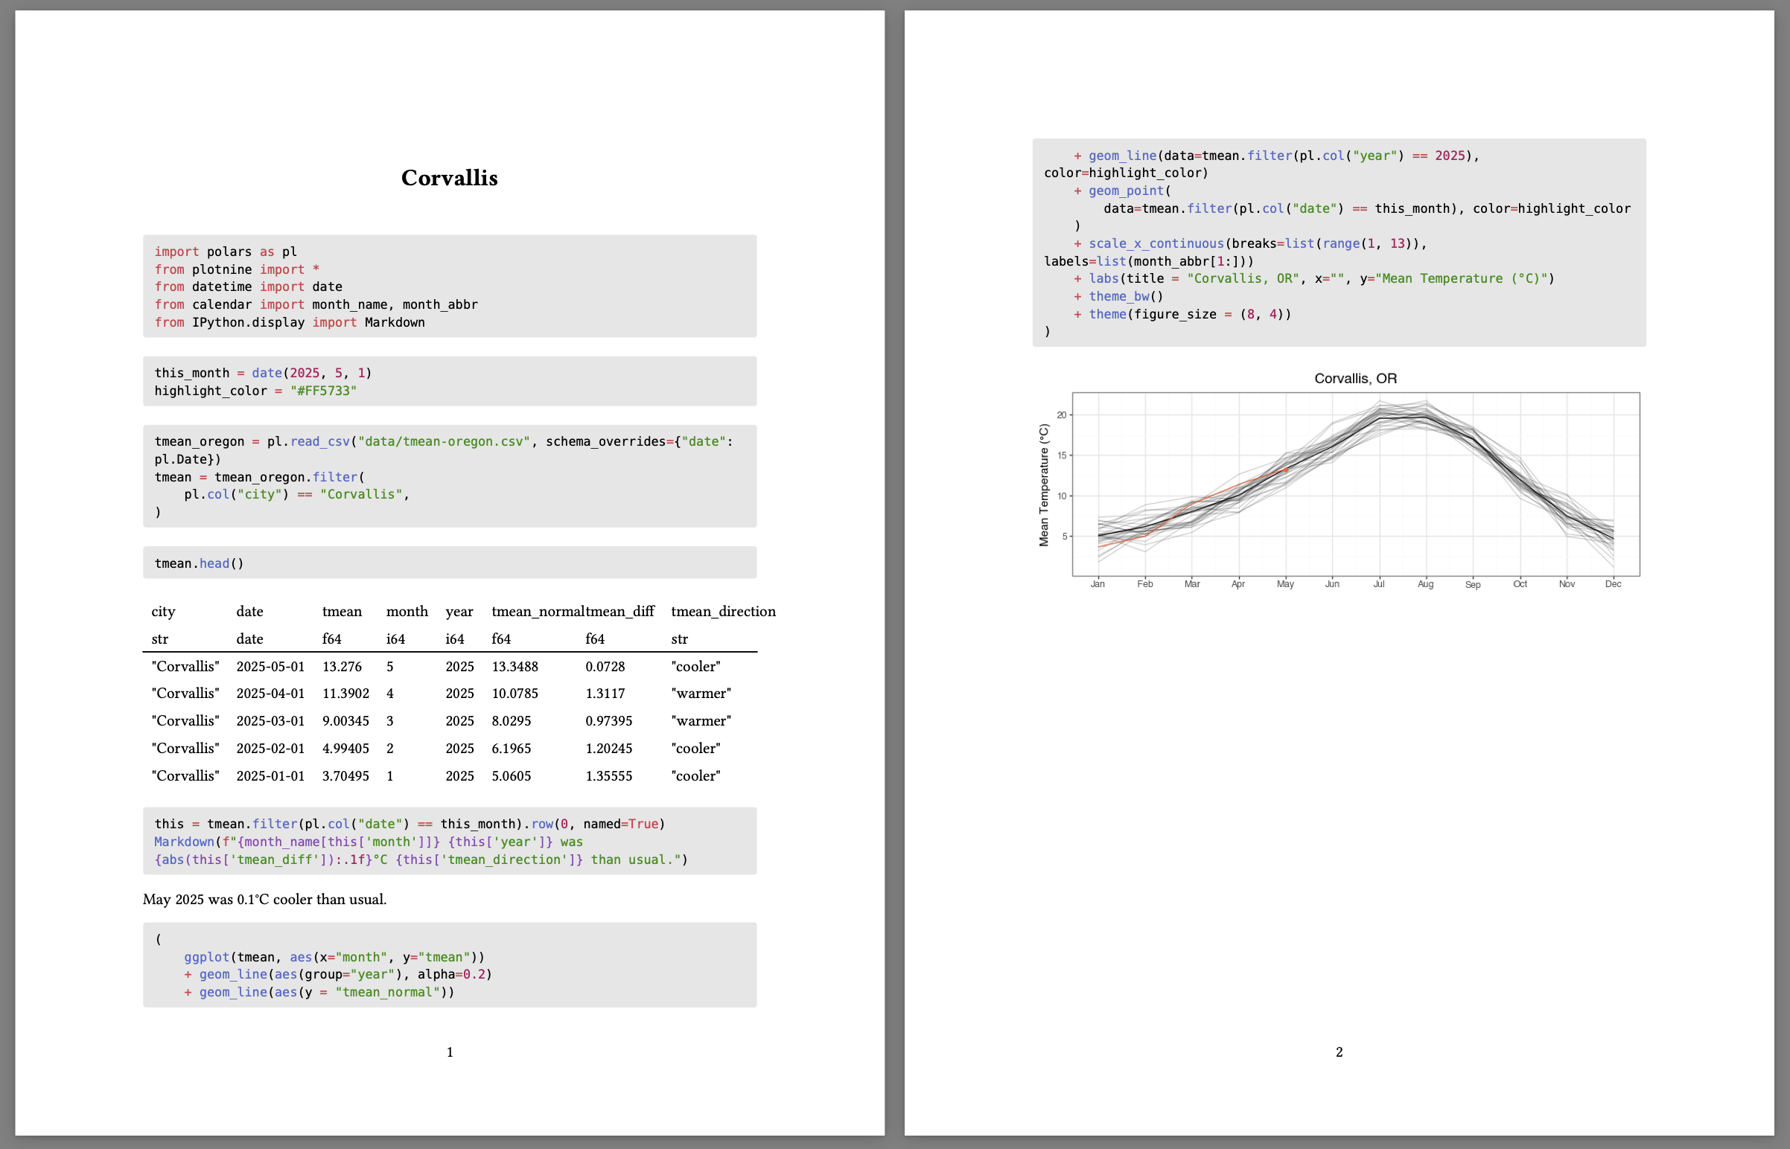Click the tmean_diff column header
Screen dimensions: 1790x1149
620,611
